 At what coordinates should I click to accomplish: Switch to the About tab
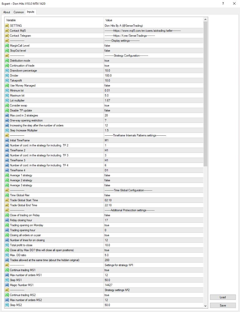click(7, 12)
